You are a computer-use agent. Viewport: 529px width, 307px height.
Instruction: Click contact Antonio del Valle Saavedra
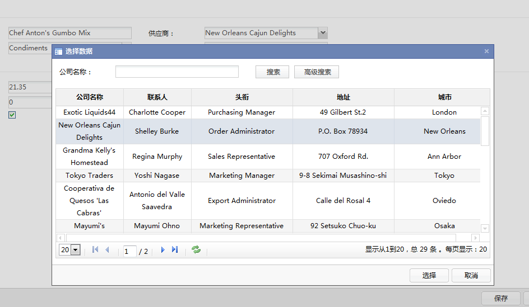pyautogui.click(x=157, y=201)
